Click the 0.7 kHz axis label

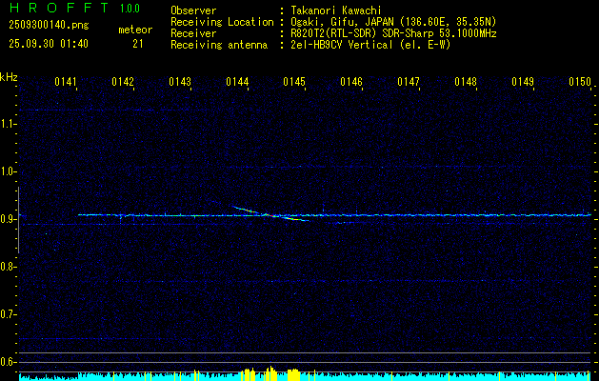8,314
